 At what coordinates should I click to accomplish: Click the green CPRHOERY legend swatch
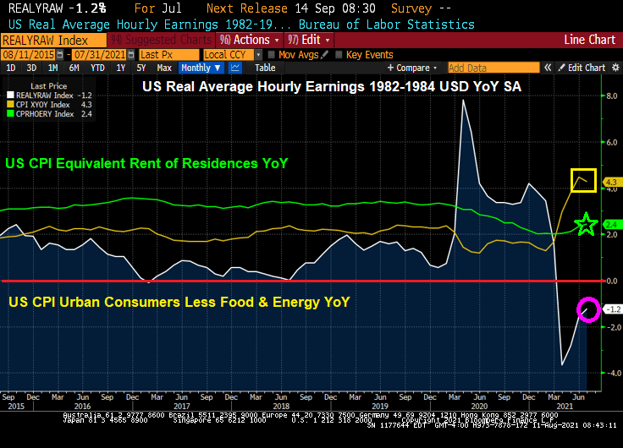(x=9, y=115)
